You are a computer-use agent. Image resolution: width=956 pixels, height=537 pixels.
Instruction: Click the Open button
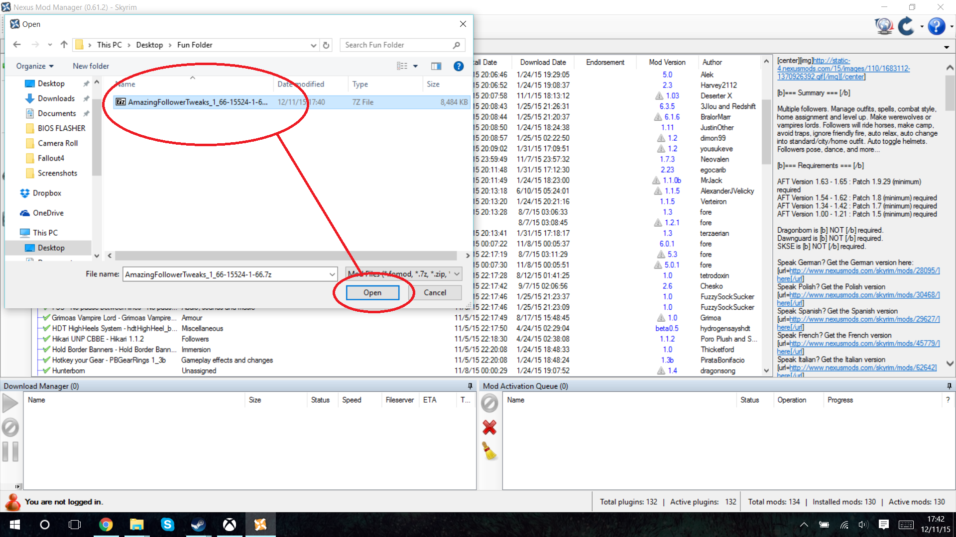click(372, 293)
